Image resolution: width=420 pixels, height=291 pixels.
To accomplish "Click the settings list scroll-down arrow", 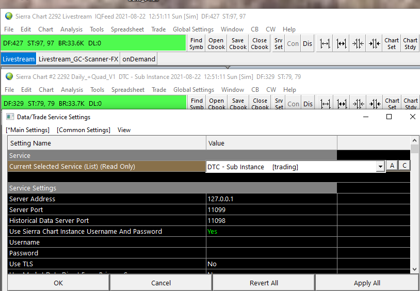I will pos(414,269).
